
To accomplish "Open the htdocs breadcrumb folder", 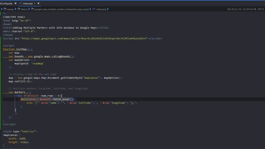I will [x=24, y=9].
